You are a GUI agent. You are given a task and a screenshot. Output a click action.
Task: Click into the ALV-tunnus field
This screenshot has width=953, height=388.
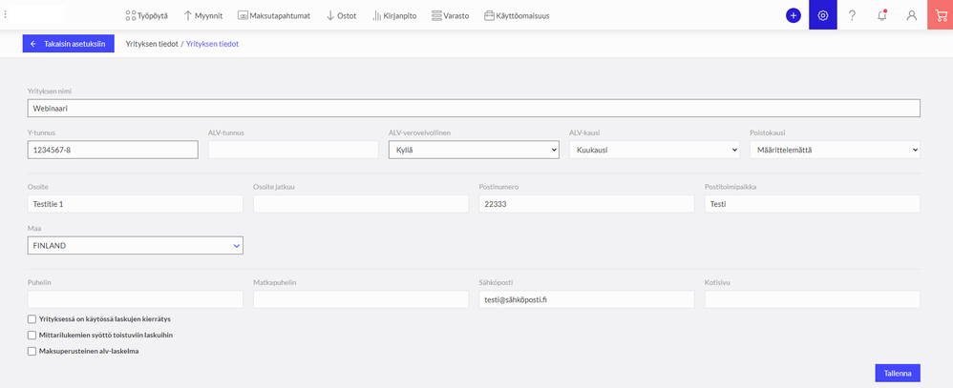click(293, 150)
